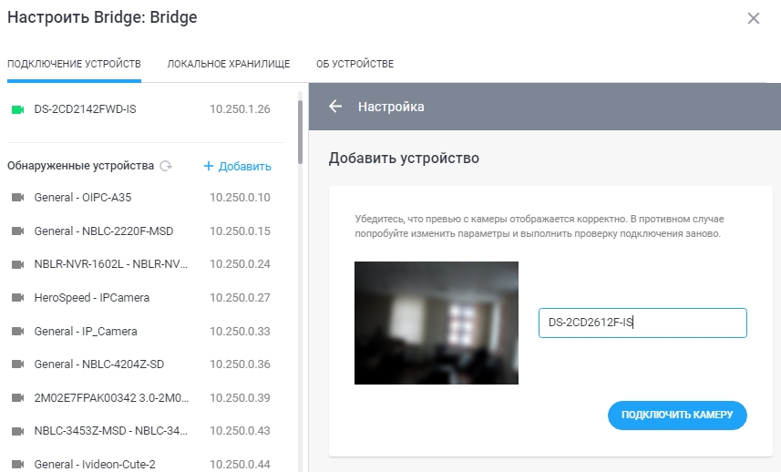Click camera icon of 2M02E7FPAK00342 row
Viewport: 781px width, 472px height.
[18, 398]
